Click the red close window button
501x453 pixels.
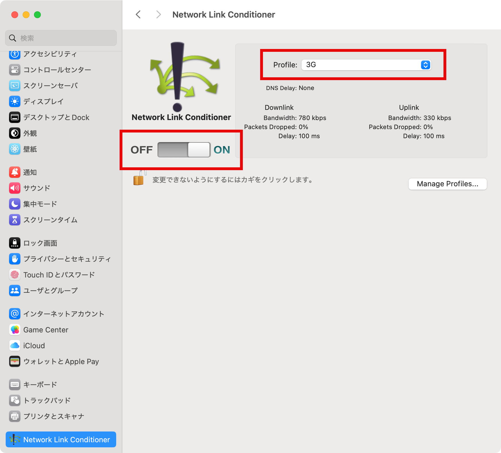tap(15, 15)
